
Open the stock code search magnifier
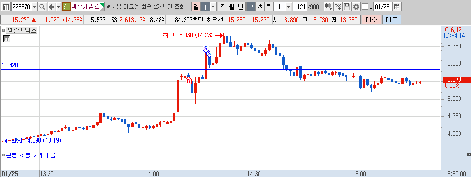42,7
